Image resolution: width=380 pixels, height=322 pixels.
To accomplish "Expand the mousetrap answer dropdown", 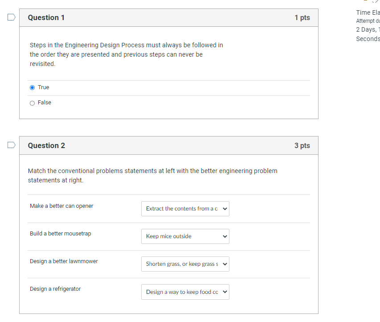I will tap(185, 236).
